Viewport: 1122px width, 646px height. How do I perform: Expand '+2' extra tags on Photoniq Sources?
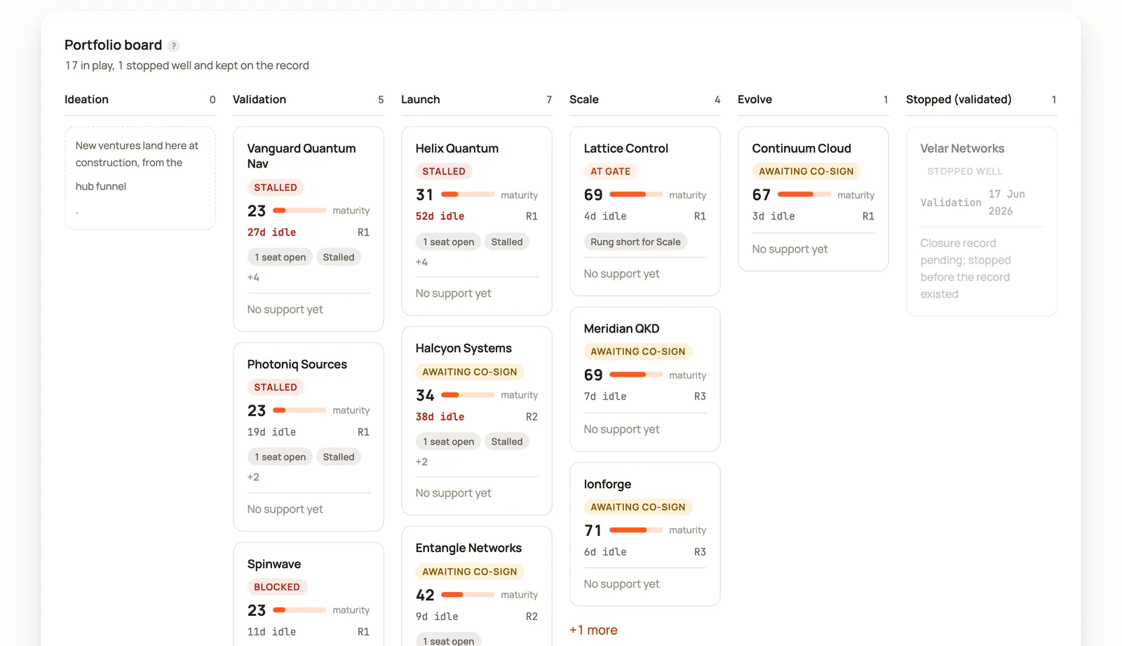253,477
